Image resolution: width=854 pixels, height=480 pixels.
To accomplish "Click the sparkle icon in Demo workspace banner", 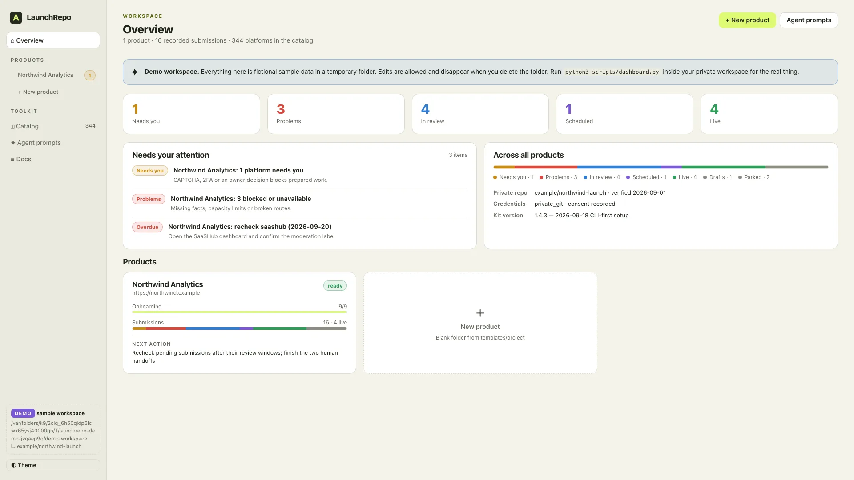I will tap(135, 72).
